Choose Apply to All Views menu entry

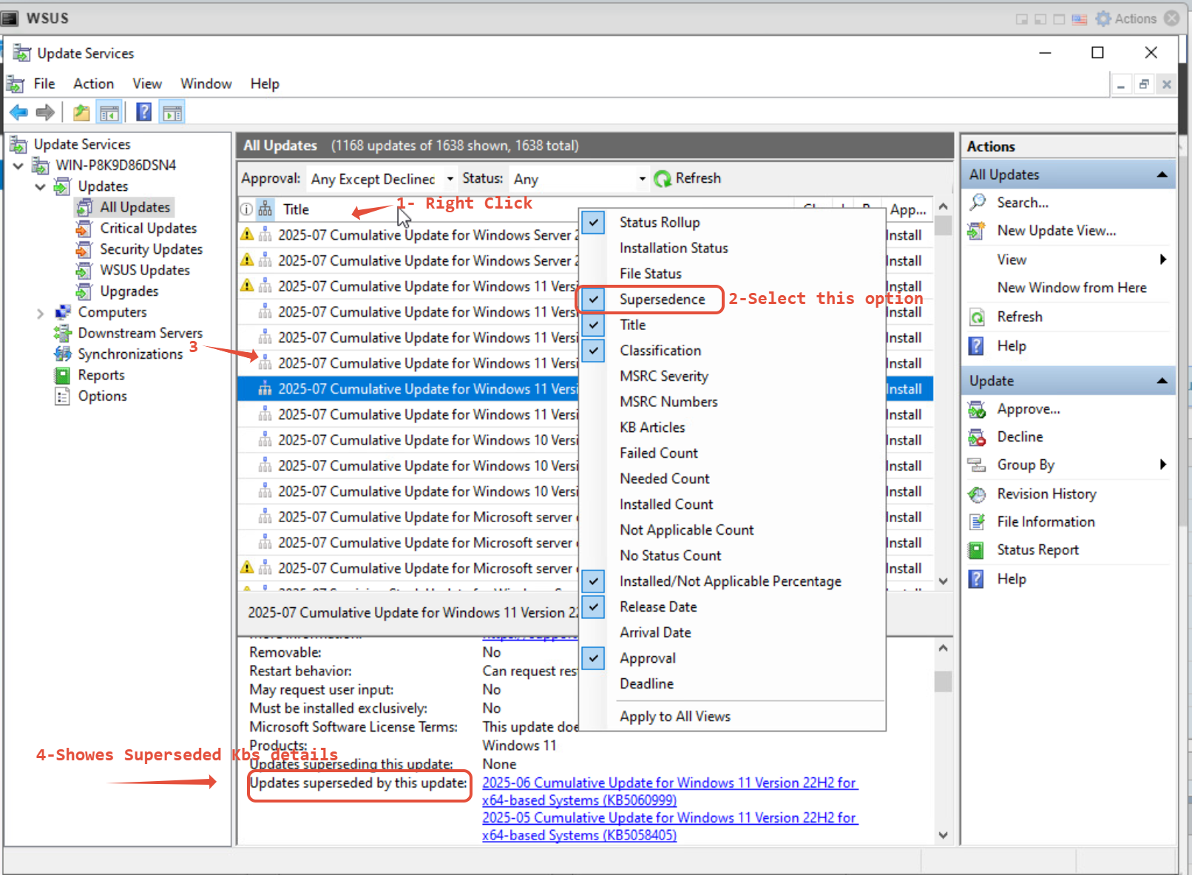click(675, 717)
